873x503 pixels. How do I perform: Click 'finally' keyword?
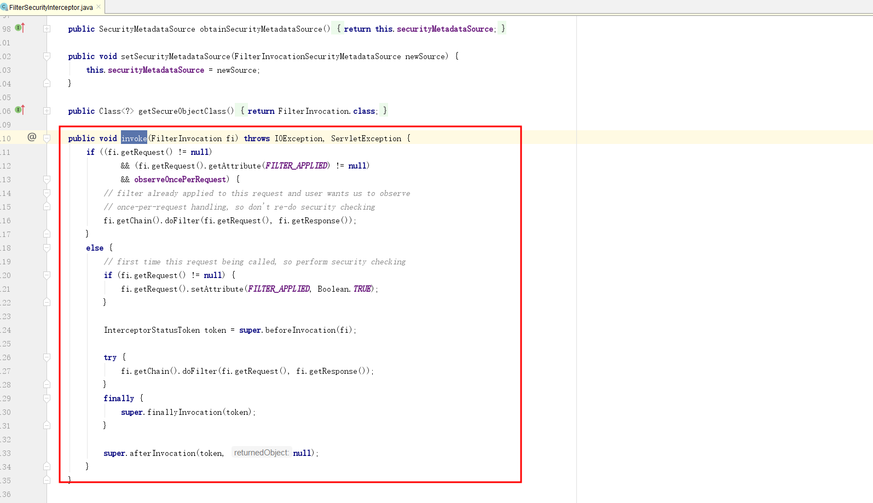119,398
